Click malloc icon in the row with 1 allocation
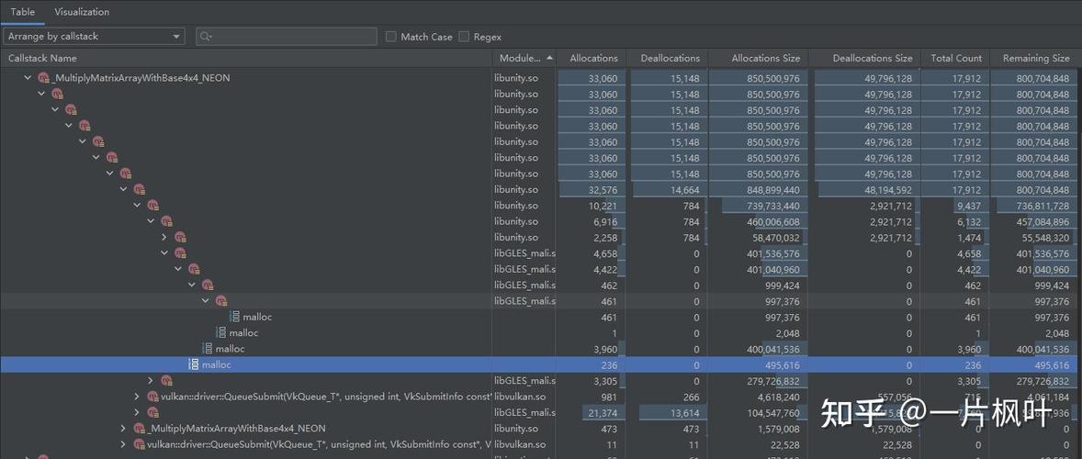This screenshot has width=1082, height=459. click(220, 333)
